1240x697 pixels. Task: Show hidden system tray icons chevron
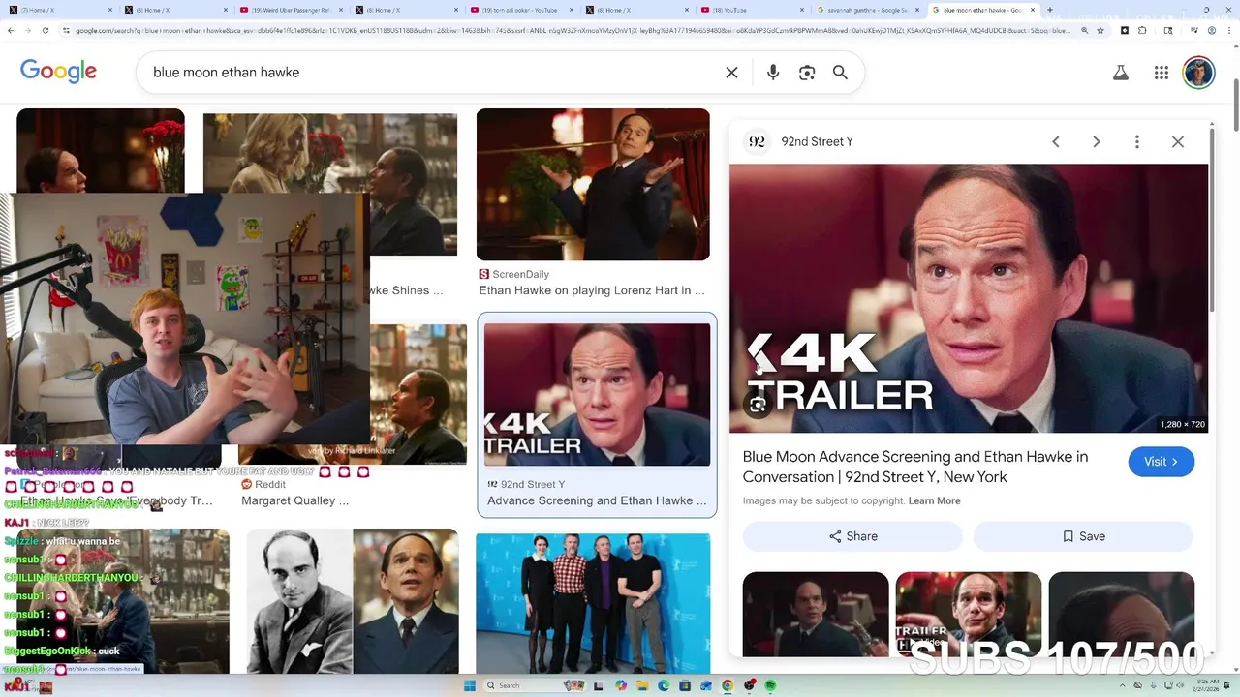(1123, 685)
